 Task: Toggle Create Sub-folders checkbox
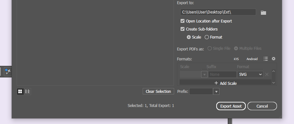point(183,29)
